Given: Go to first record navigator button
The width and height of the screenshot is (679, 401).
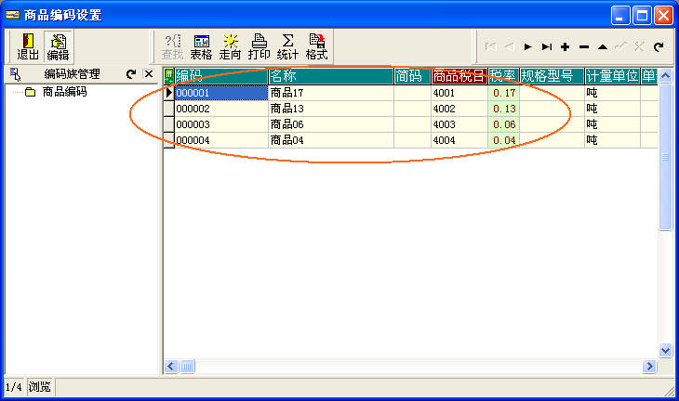Looking at the screenshot, I should pyautogui.click(x=490, y=46).
